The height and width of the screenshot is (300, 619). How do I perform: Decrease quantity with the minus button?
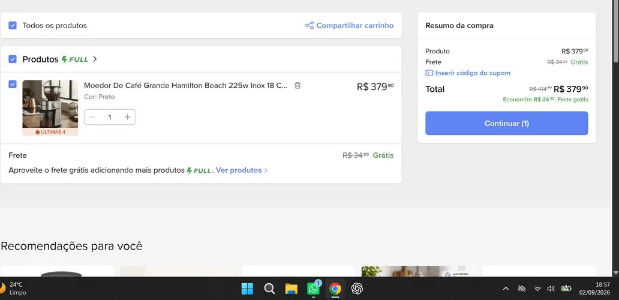(x=92, y=117)
